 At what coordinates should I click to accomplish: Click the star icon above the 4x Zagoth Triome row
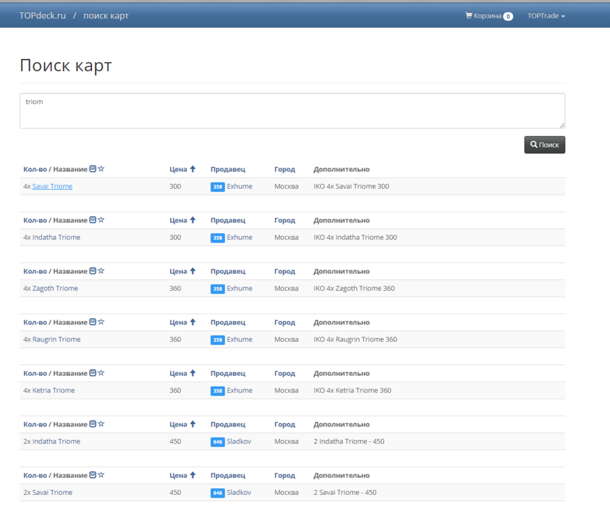(101, 271)
